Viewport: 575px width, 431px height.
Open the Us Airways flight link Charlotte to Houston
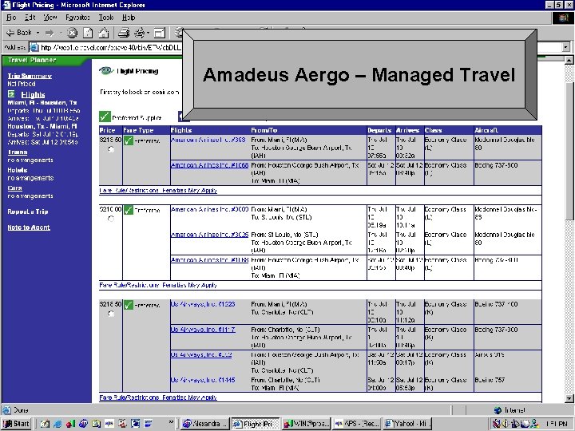click(x=203, y=330)
